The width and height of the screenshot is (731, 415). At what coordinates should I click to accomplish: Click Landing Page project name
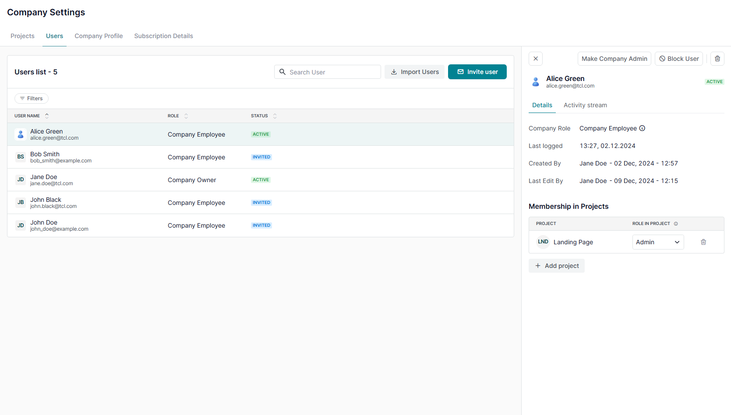[573, 242]
